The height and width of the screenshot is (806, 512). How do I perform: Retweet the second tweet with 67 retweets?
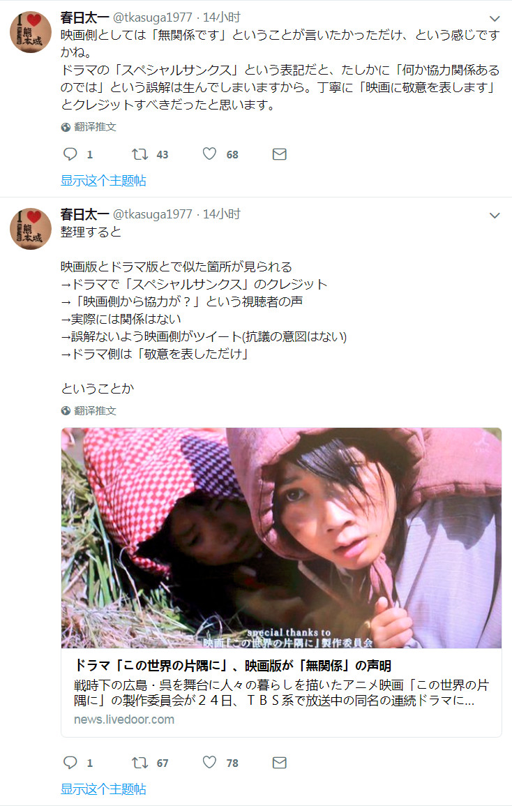[x=140, y=763]
